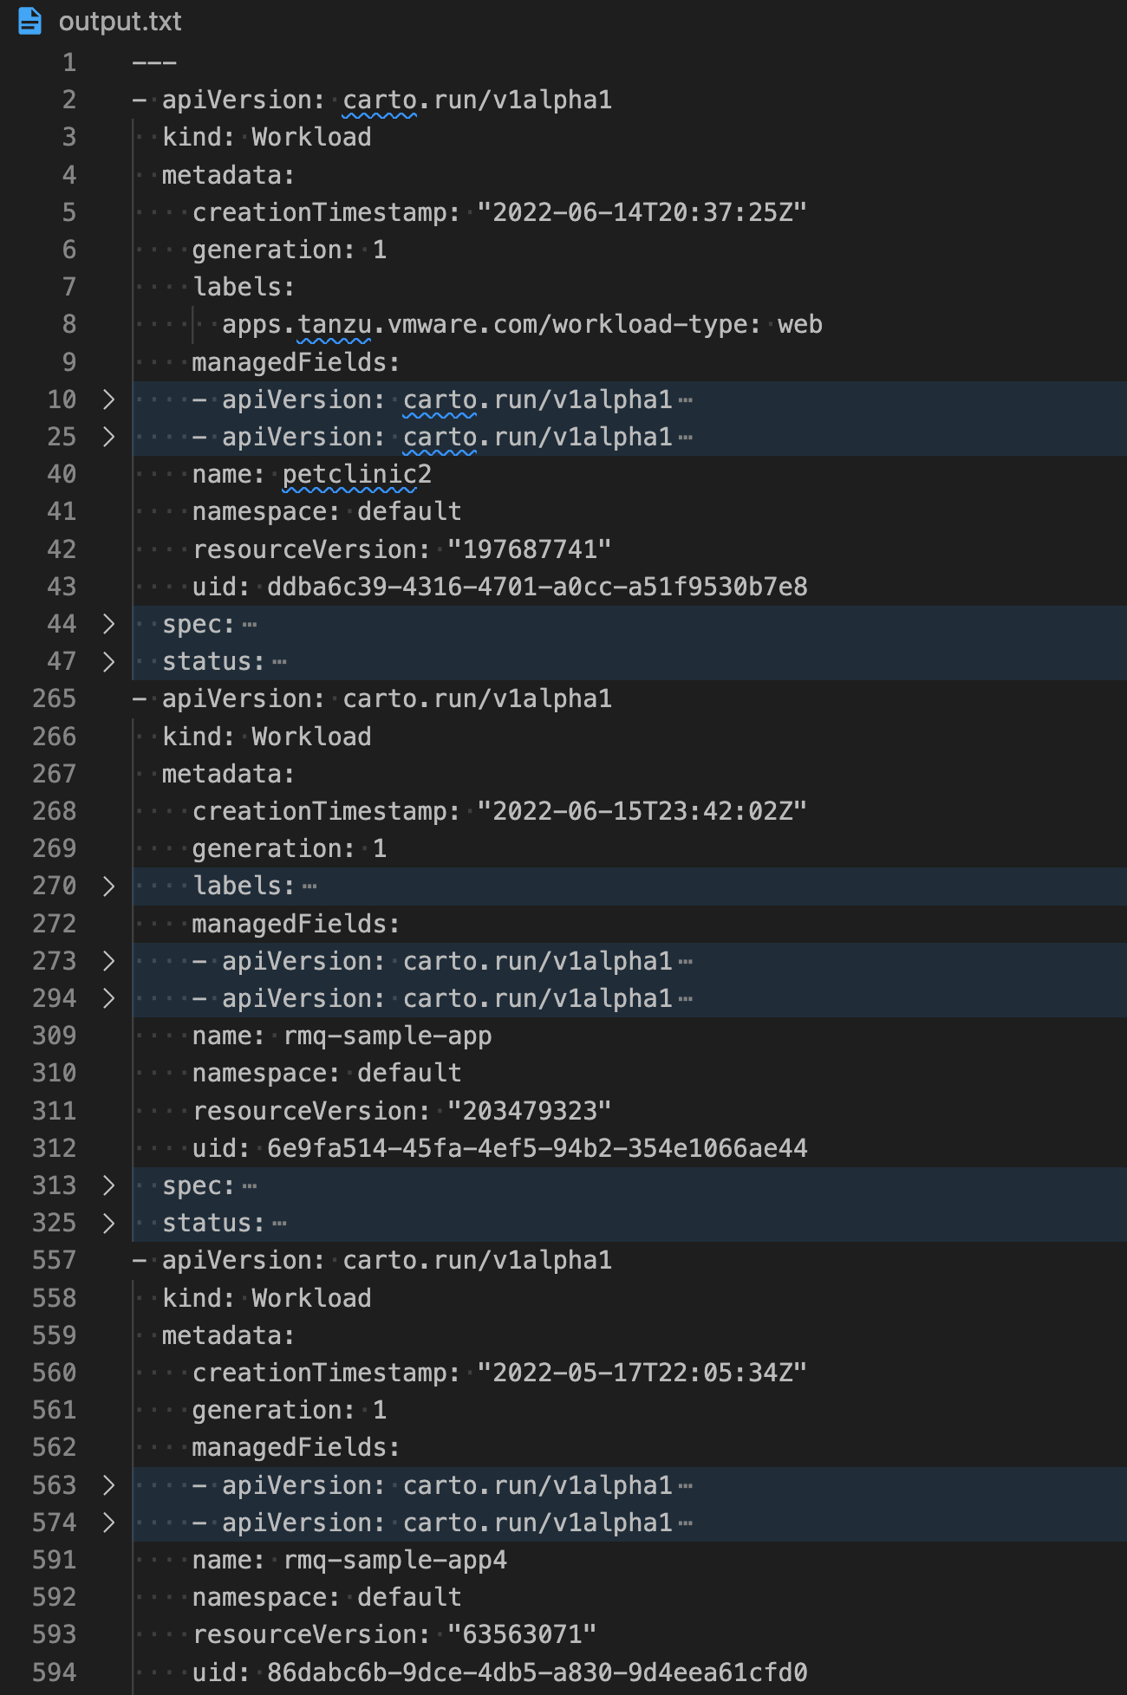Image resolution: width=1127 pixels, height=1695 pixels.
Task: Click the timestamp "2022-06-15T23:42:02Z"
Action: (642, 811)
